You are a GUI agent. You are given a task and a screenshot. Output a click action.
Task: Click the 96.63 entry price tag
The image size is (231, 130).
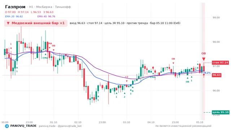[217, 75]
